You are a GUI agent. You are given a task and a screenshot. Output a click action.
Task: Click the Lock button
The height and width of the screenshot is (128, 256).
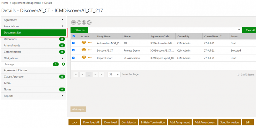(x=74, y=122)
